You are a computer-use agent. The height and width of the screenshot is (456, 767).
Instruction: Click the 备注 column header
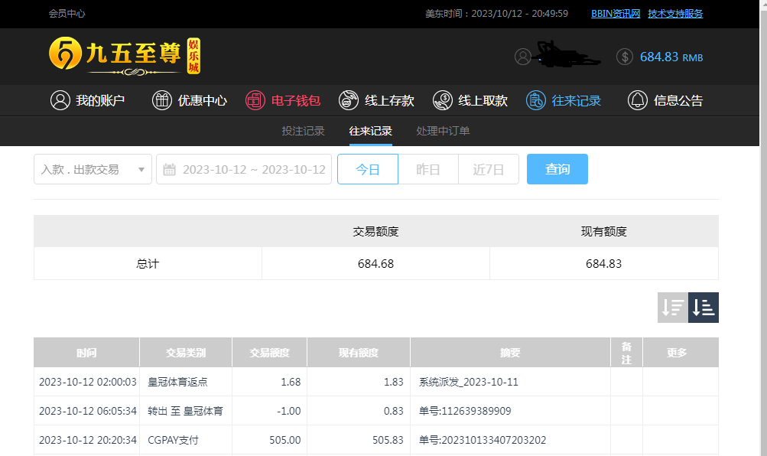(x=626, y=352)
